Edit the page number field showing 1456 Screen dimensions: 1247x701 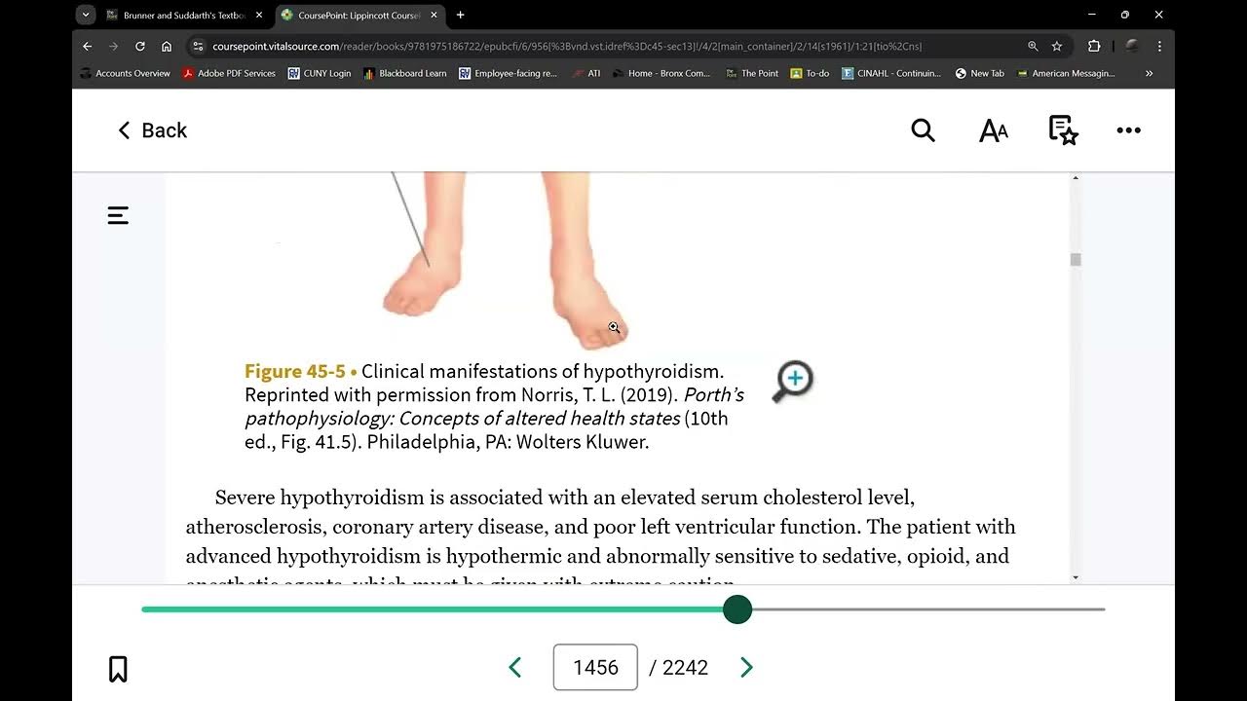595,667
